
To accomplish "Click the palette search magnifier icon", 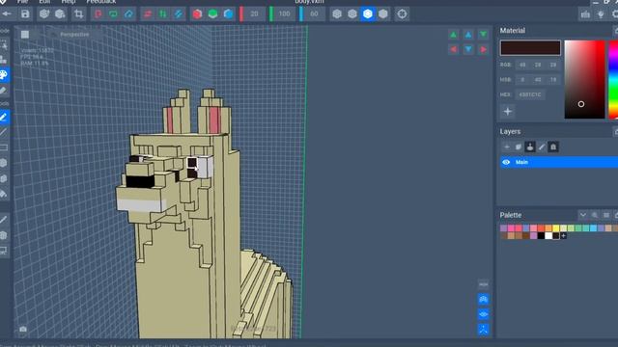I will [x=595, y=215].
